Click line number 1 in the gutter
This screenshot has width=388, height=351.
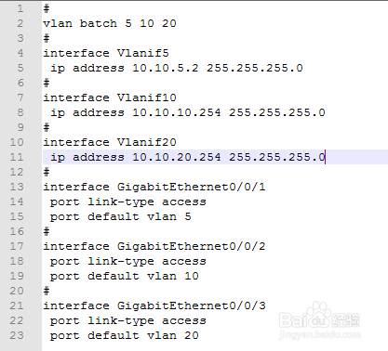click(20, 8)
